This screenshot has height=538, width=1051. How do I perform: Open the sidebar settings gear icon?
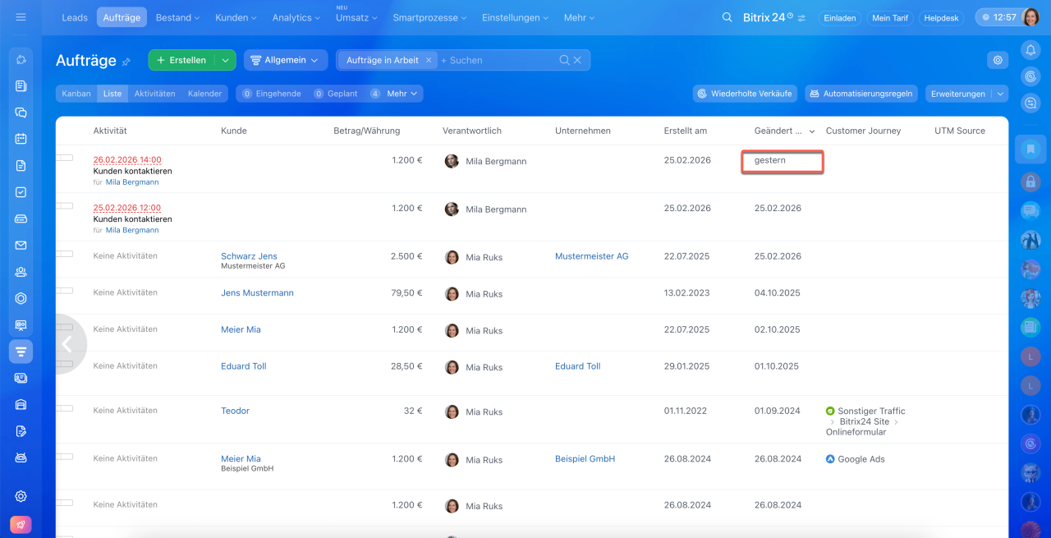pyautogui.click(x=21, y=496)
